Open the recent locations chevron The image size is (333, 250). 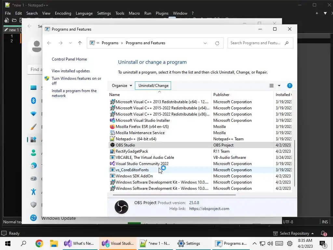(x=70, y=43)
